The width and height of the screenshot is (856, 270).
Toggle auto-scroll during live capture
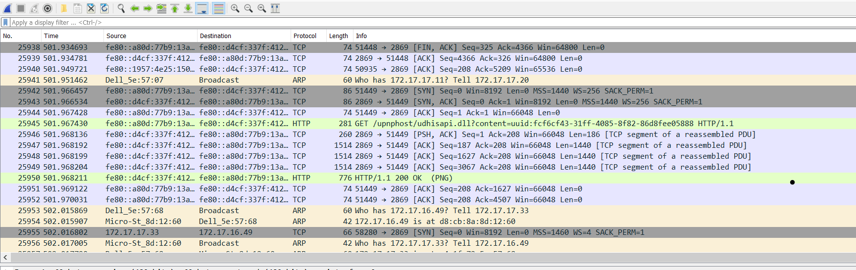[x=202, y=8]
